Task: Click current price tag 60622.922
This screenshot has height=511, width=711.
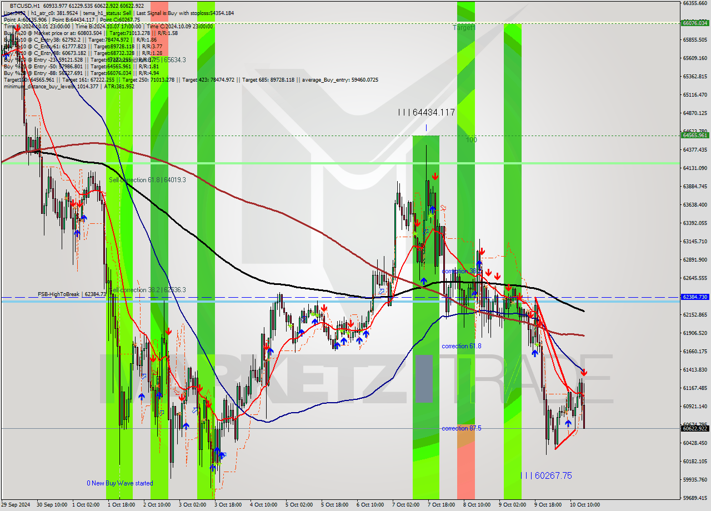Action: (695, 428)
